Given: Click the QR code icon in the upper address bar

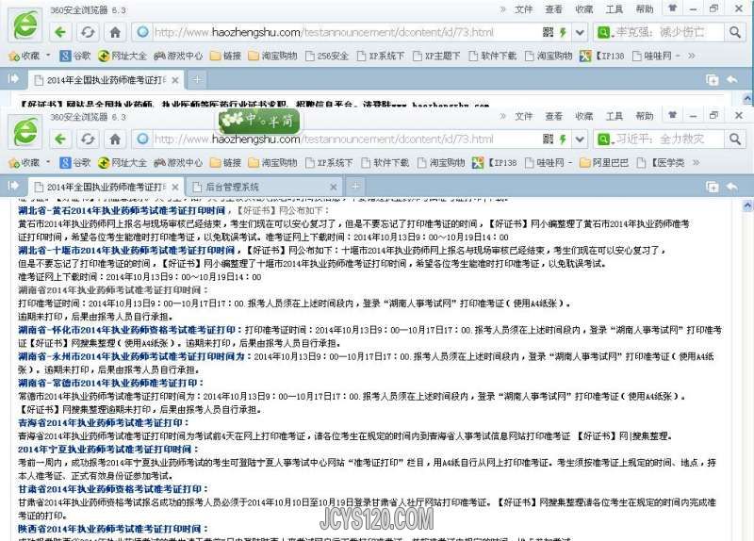Looking at the screenshot, I should click(548, 32).
